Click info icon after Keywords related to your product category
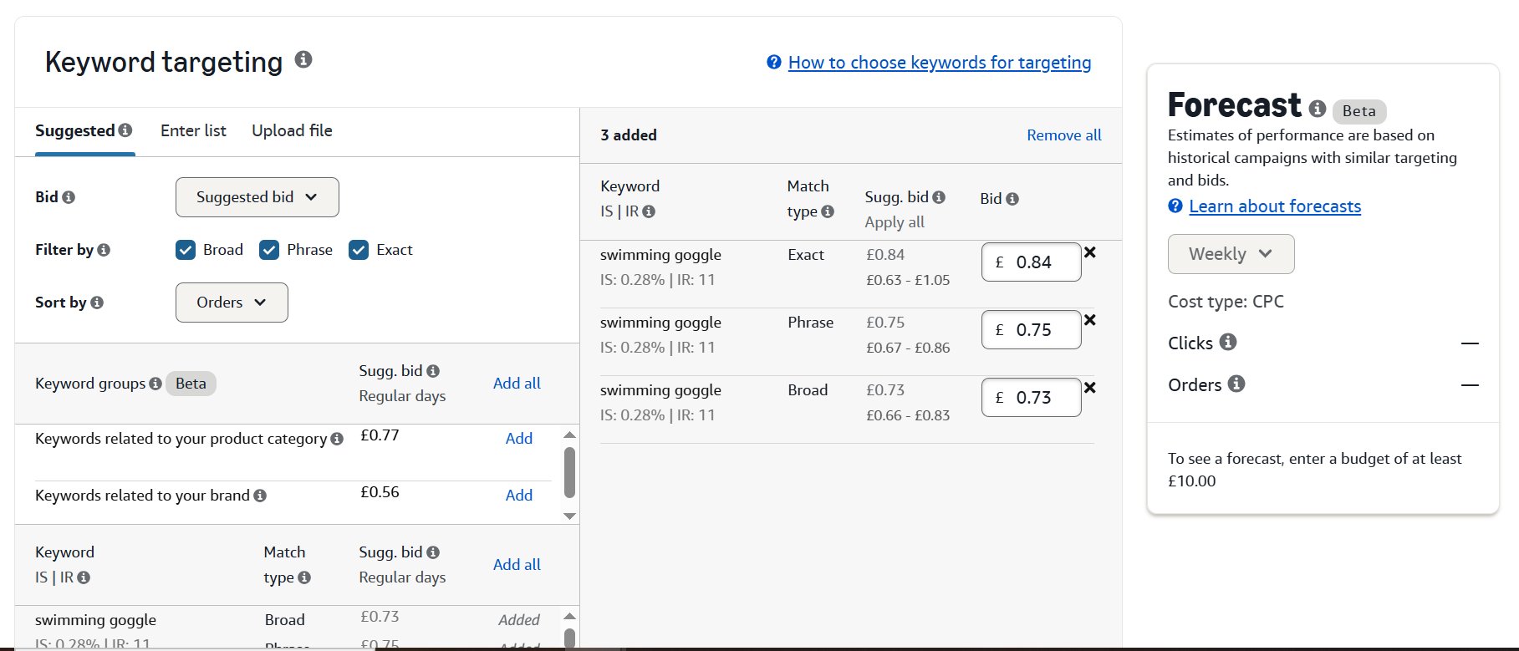 point(337,439)
